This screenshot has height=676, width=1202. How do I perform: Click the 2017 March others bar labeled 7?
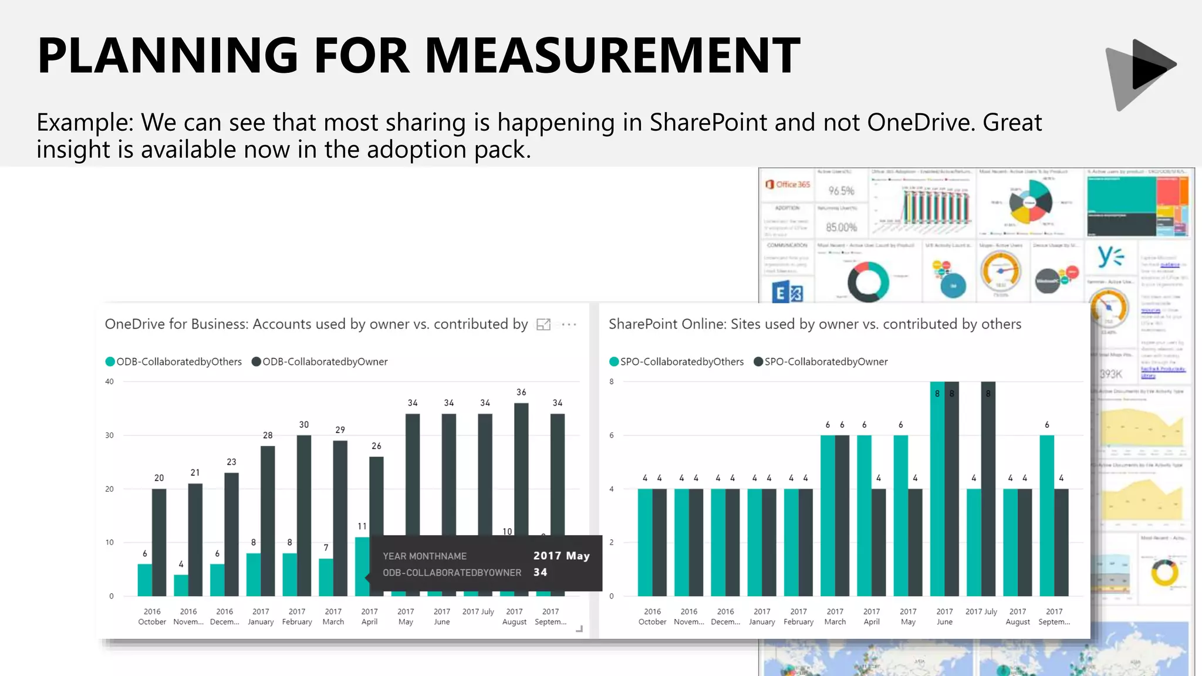pyautogui.click(x=326, y=577)
